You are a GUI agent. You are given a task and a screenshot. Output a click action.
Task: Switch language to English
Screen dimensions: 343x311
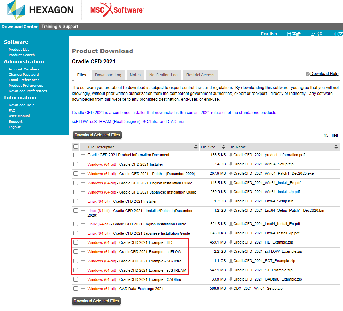[x=269, y=34]
